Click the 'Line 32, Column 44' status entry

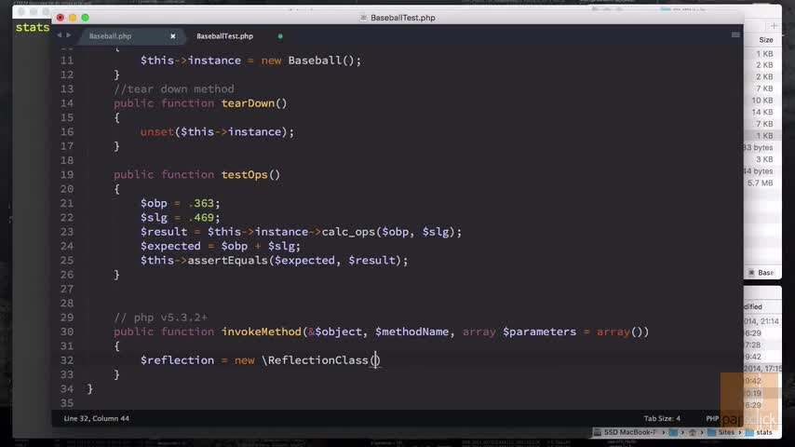(x=96, y=418)
